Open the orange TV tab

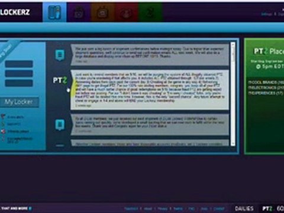(x=102, y=12)
